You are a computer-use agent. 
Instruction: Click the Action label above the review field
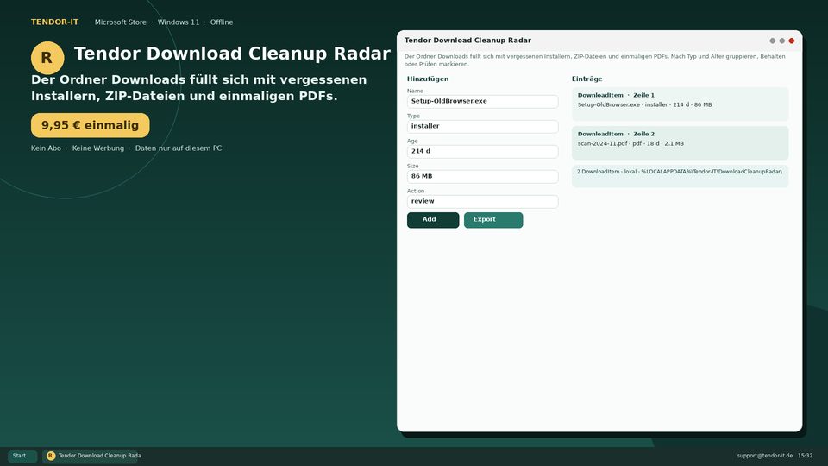[x=416, y=191]
